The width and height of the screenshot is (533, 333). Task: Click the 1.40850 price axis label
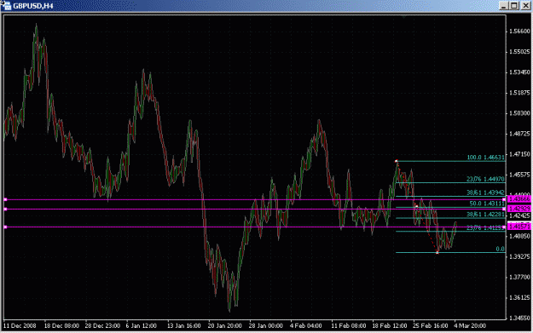point(519,236)
